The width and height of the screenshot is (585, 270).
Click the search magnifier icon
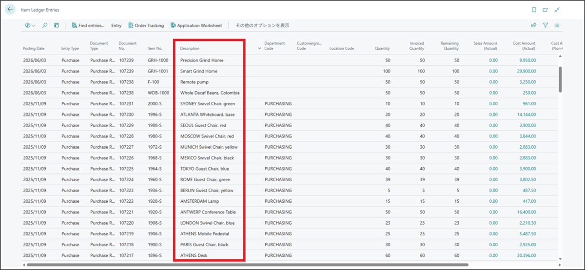click(45, 25)
